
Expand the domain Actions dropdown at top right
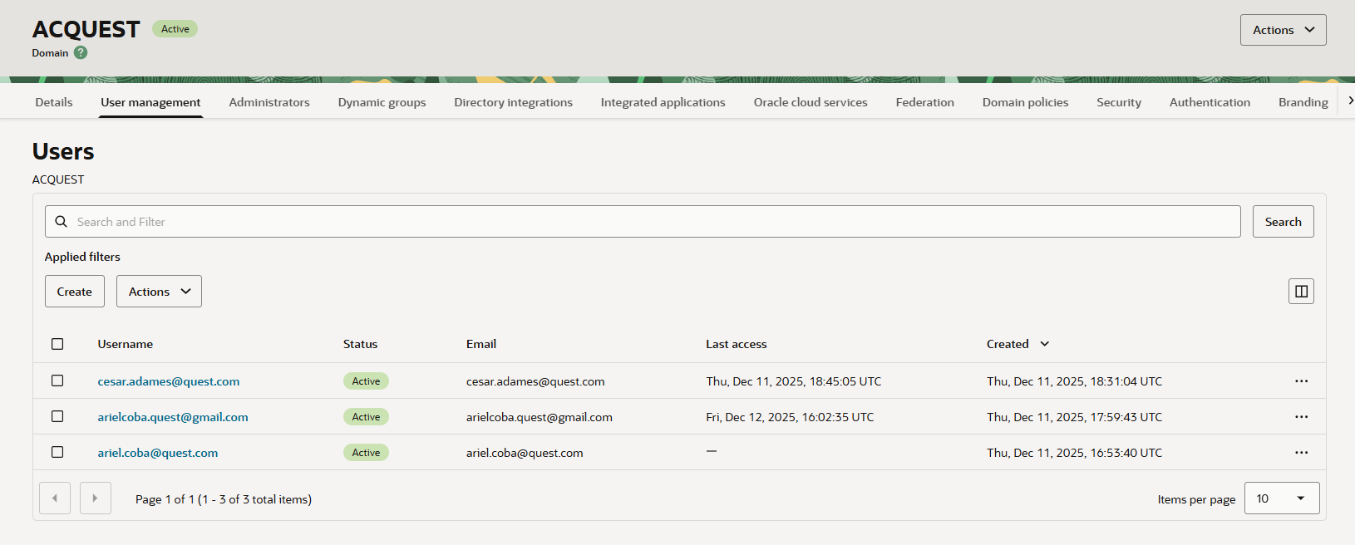click(x=1283, y=30)
